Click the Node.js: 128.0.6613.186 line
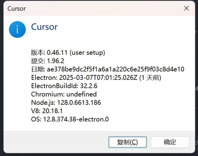The width and height of the screenshot is (198, 156). point(66,103)
